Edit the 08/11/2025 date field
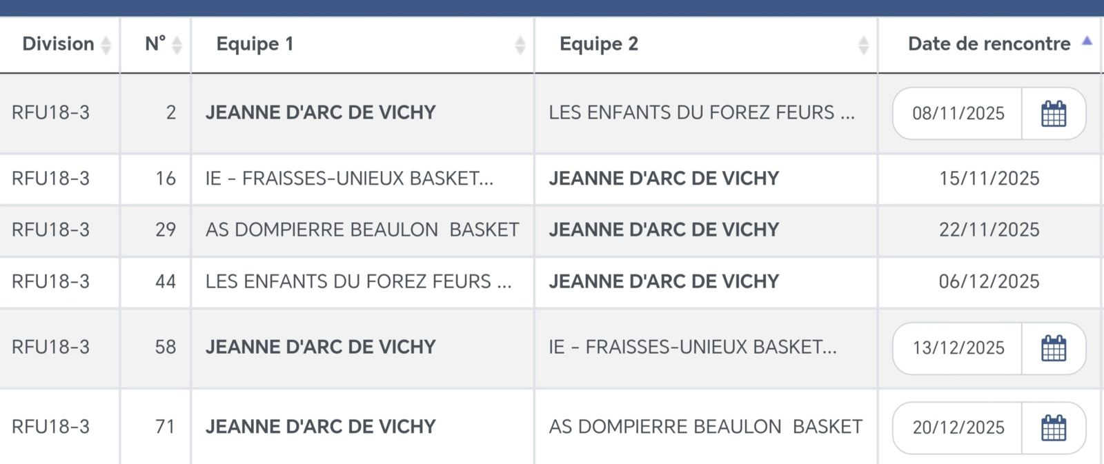Screen dimensions: 1104x464 pyautogui.click(x=958, y=114)
